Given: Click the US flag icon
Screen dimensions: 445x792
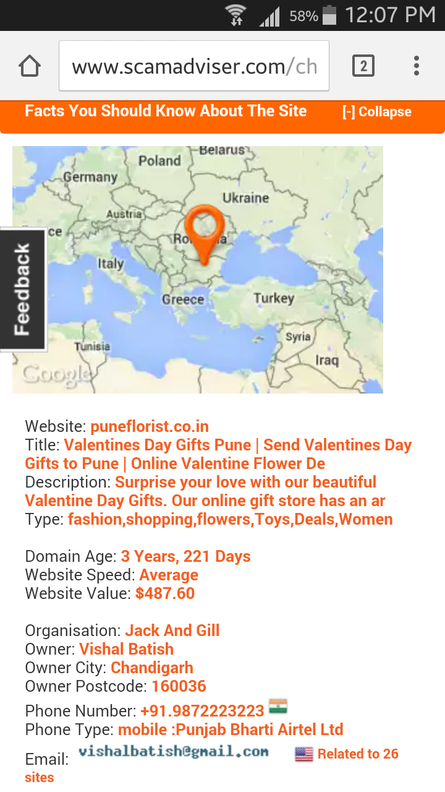Looking at the screenshot, I should click(304, 754).
